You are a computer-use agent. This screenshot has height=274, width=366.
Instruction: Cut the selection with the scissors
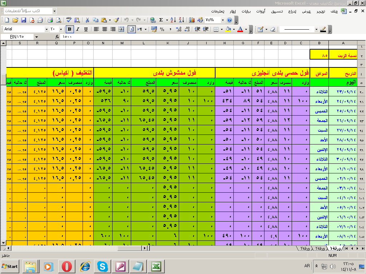tap(87, 20)
